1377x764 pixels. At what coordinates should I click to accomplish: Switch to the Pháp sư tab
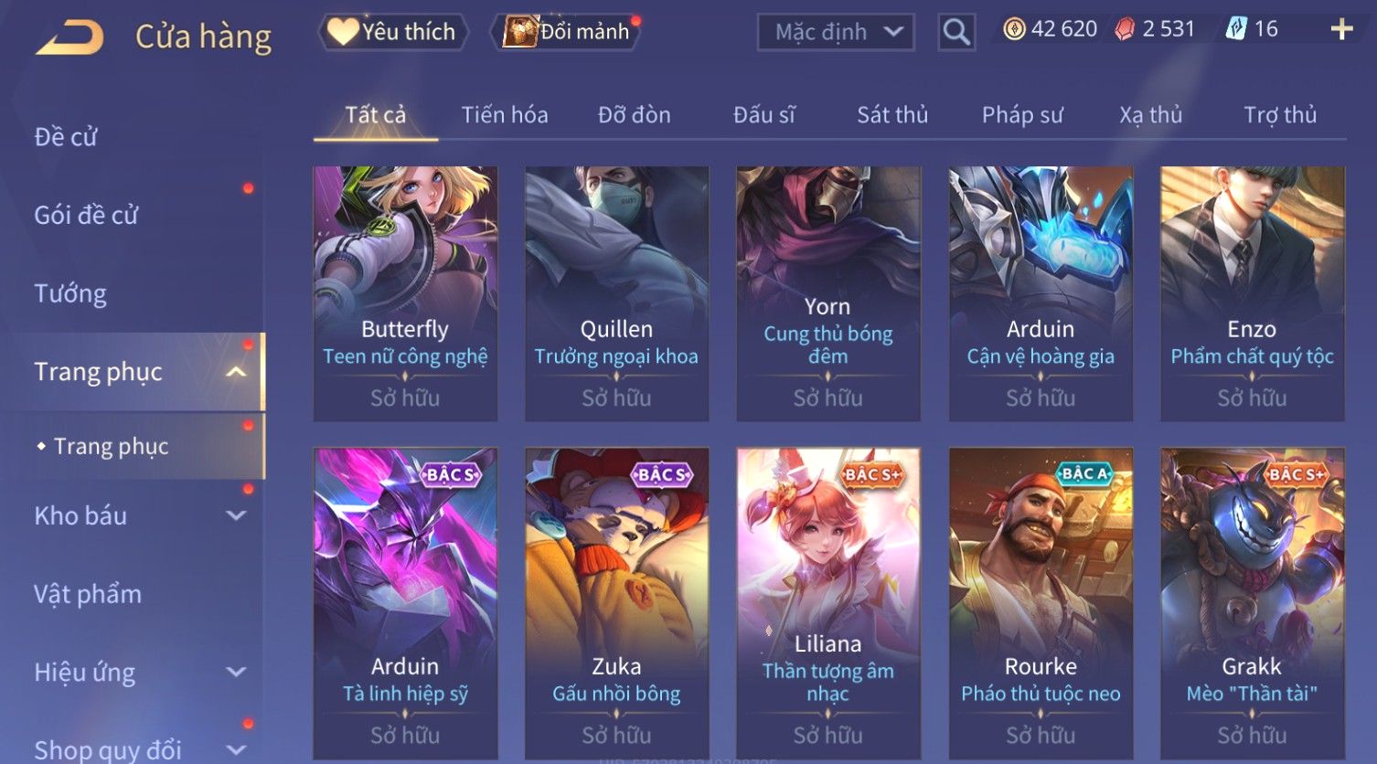(1022, 115)
